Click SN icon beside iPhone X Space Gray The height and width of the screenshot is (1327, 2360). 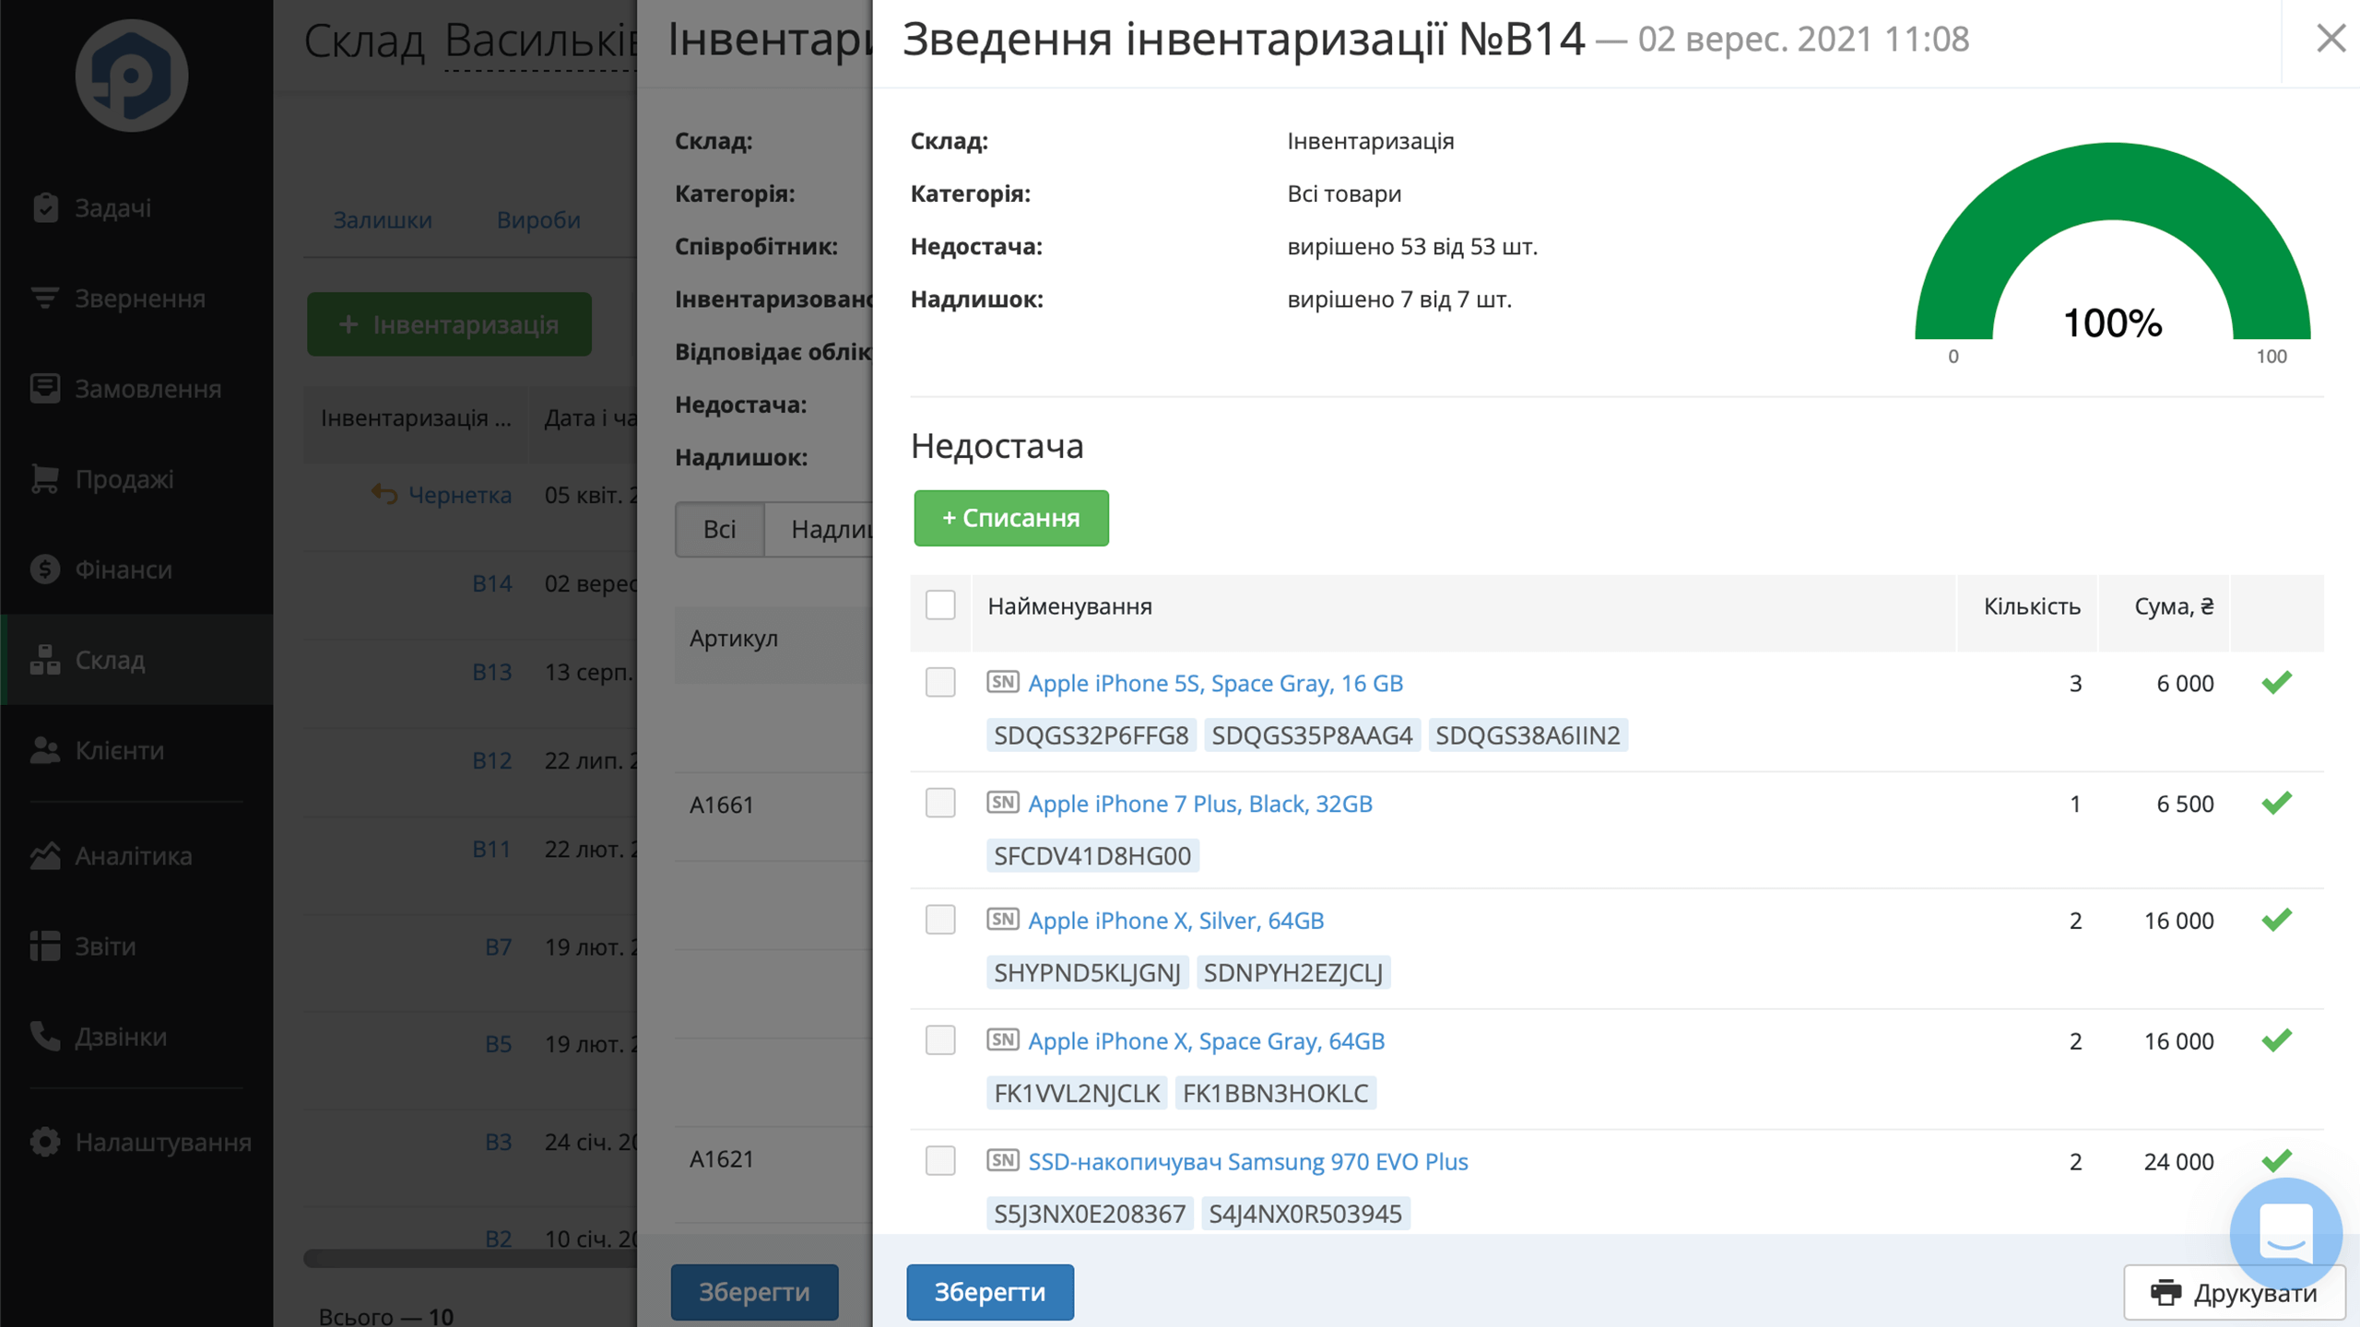click(1003, 1039)
